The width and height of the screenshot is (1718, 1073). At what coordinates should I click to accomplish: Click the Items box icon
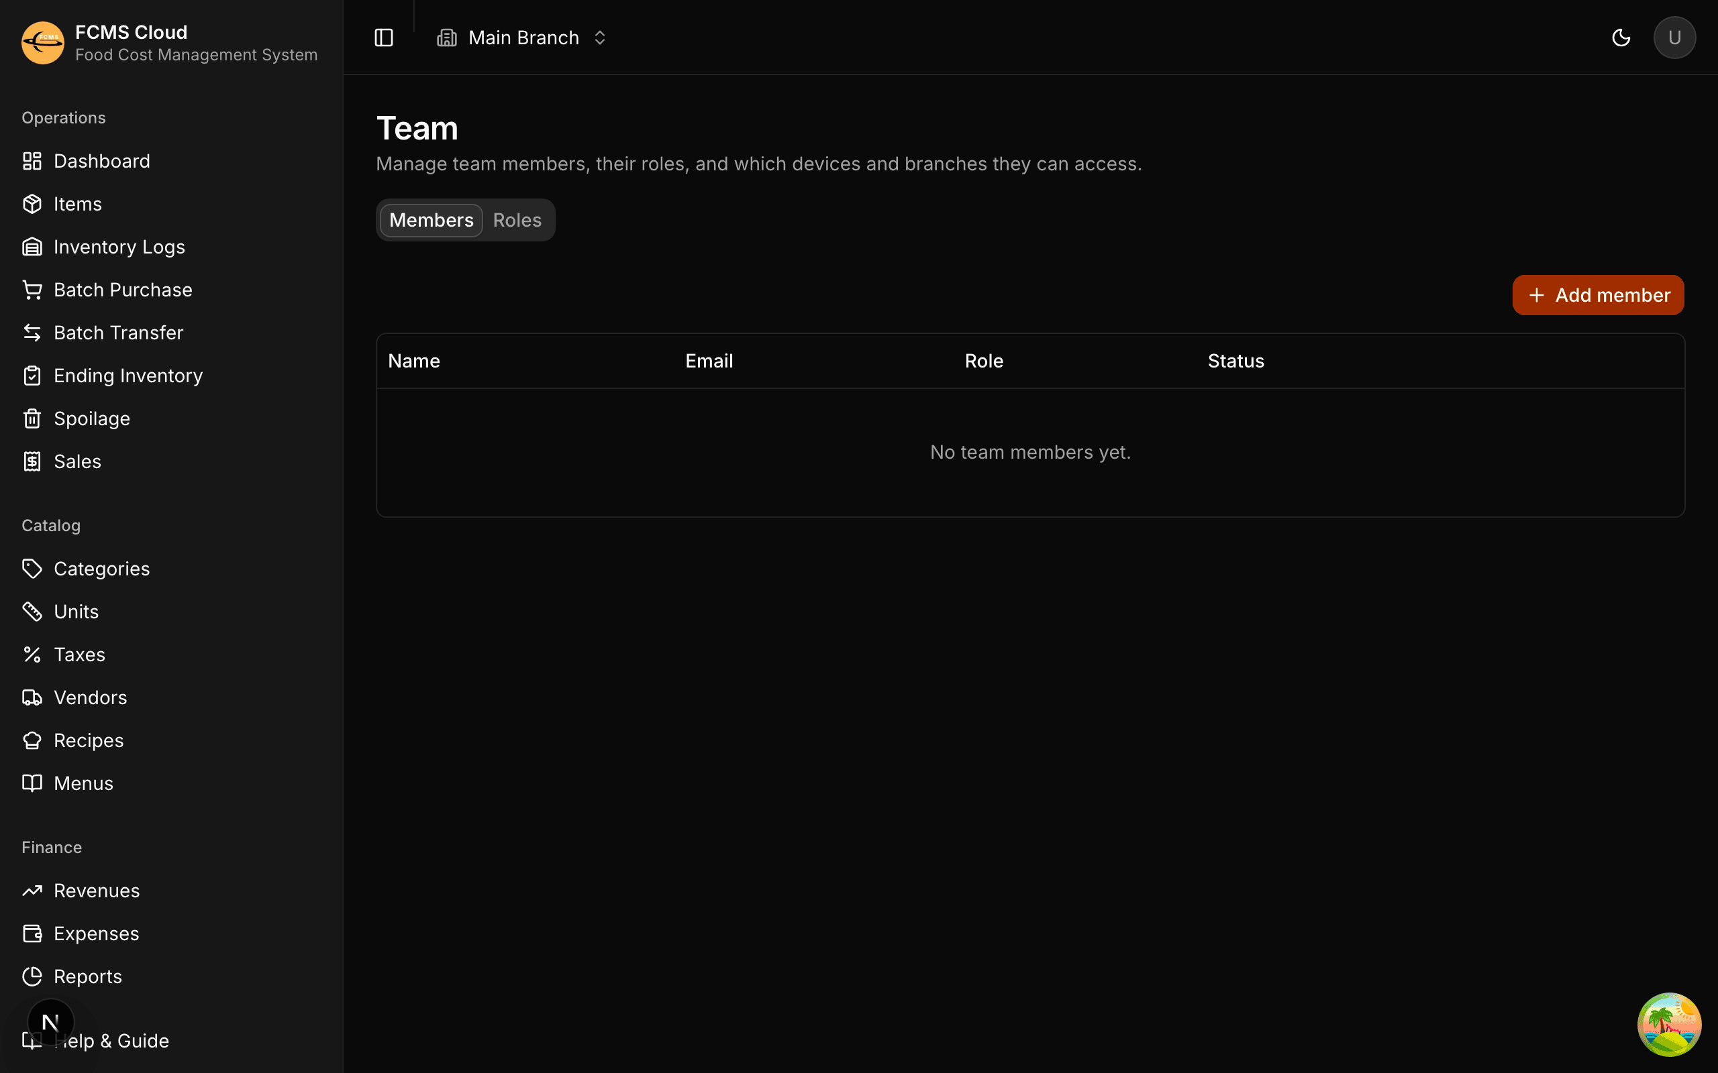tap(32, 204)
